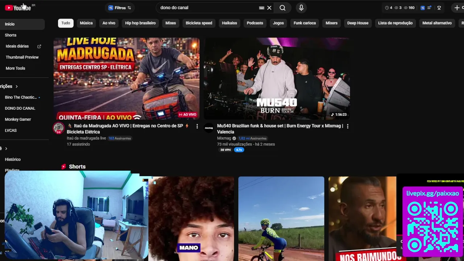The width and height of the screenshot is (464, 261).
Task: Click the external link icon beside Ideais diárias
Action: point(39,46)
